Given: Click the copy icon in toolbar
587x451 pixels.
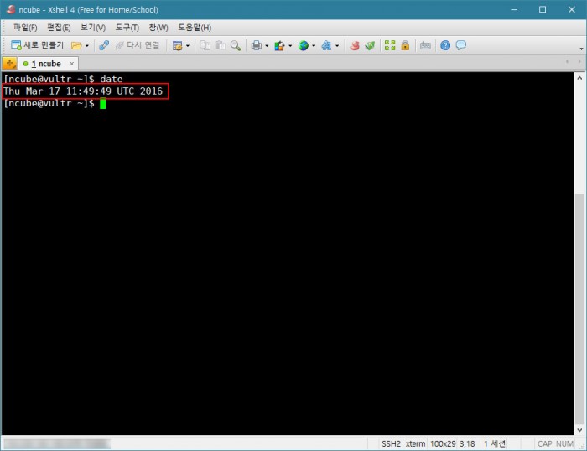Looking at the screenshot, I should (205, 45).
